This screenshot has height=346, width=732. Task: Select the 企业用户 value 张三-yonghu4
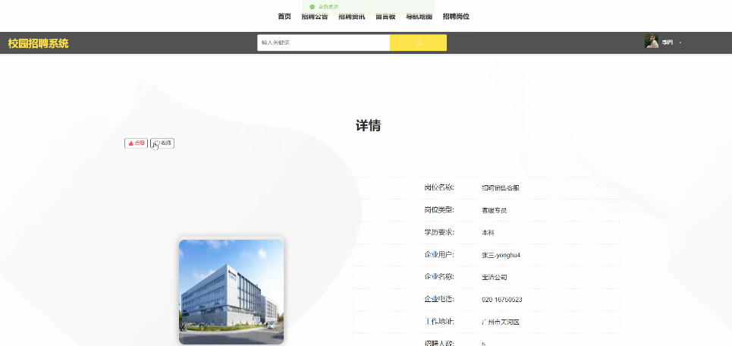click(501, 255)
